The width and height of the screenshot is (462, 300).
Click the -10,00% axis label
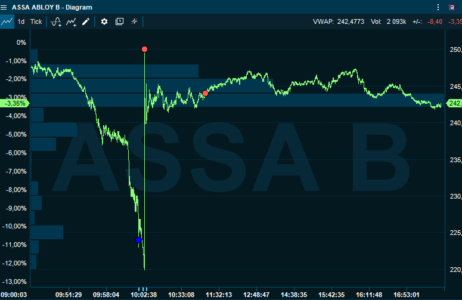[x=14, y=226]
